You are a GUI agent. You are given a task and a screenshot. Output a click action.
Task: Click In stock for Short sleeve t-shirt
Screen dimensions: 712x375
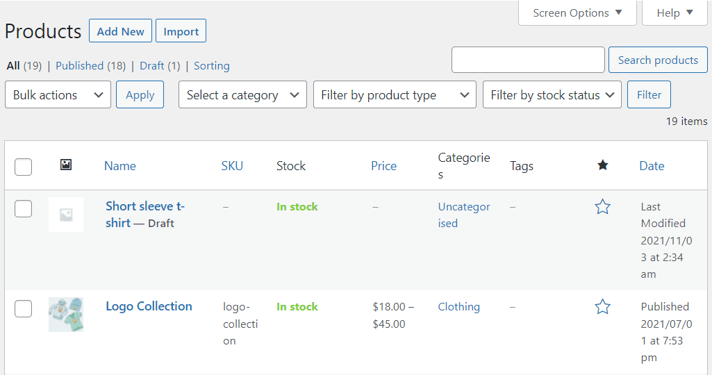297,206
